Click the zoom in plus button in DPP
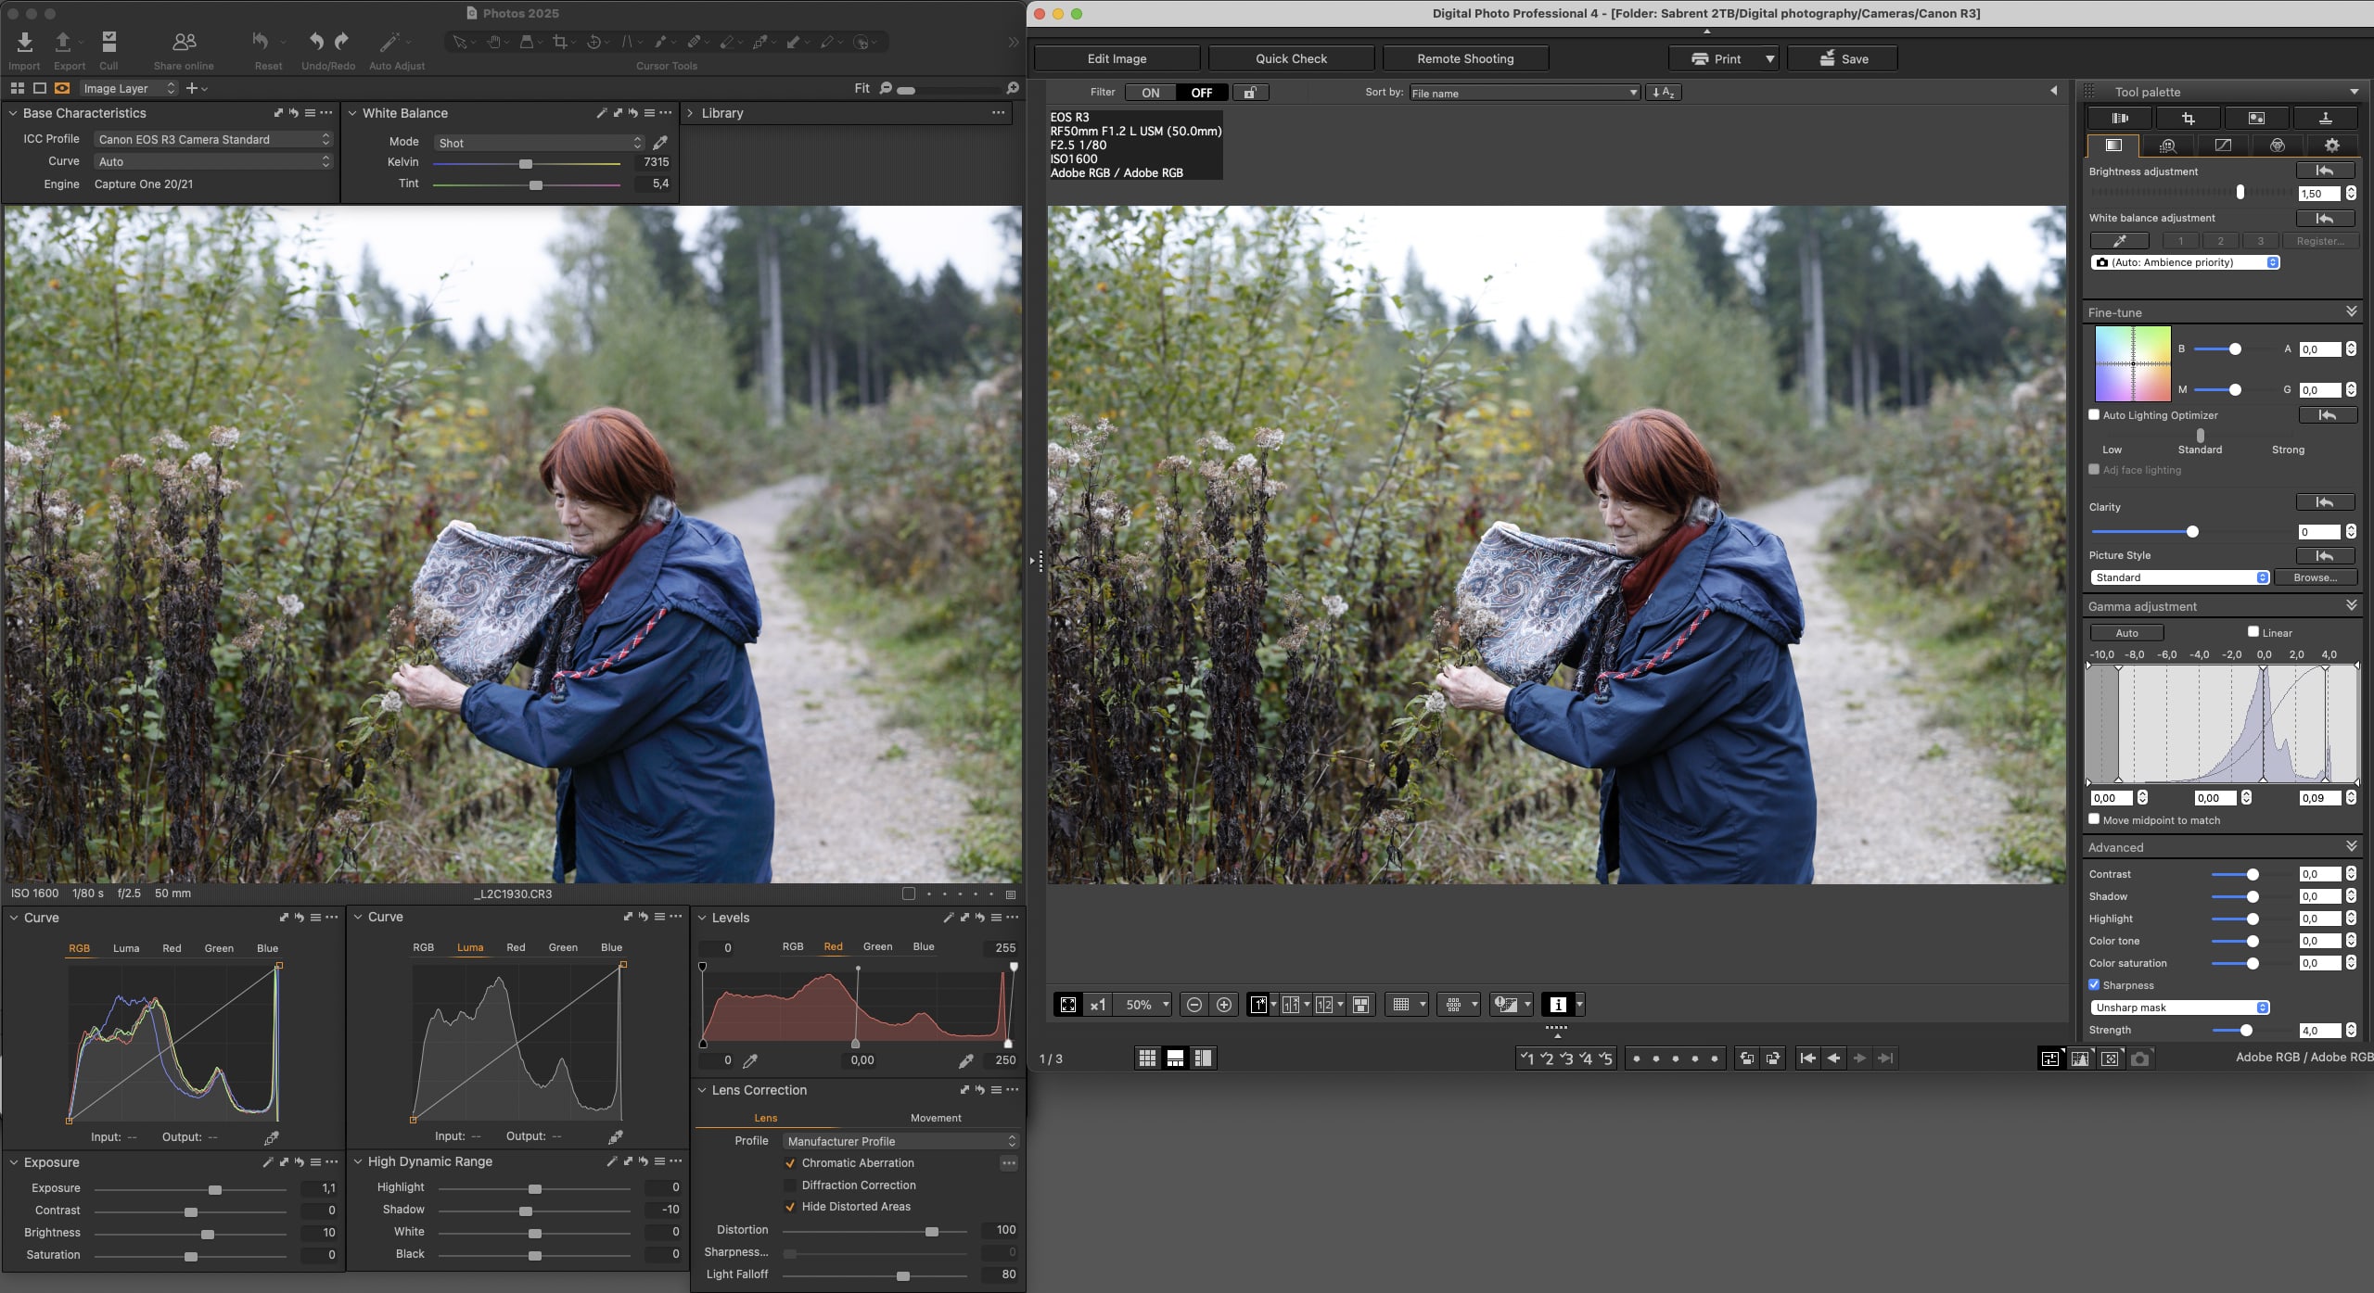This screenshot has width=2374, height=1293. tap(1224, 1005)
